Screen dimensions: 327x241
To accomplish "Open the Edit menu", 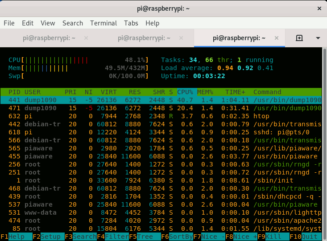I will coord(28,23).
